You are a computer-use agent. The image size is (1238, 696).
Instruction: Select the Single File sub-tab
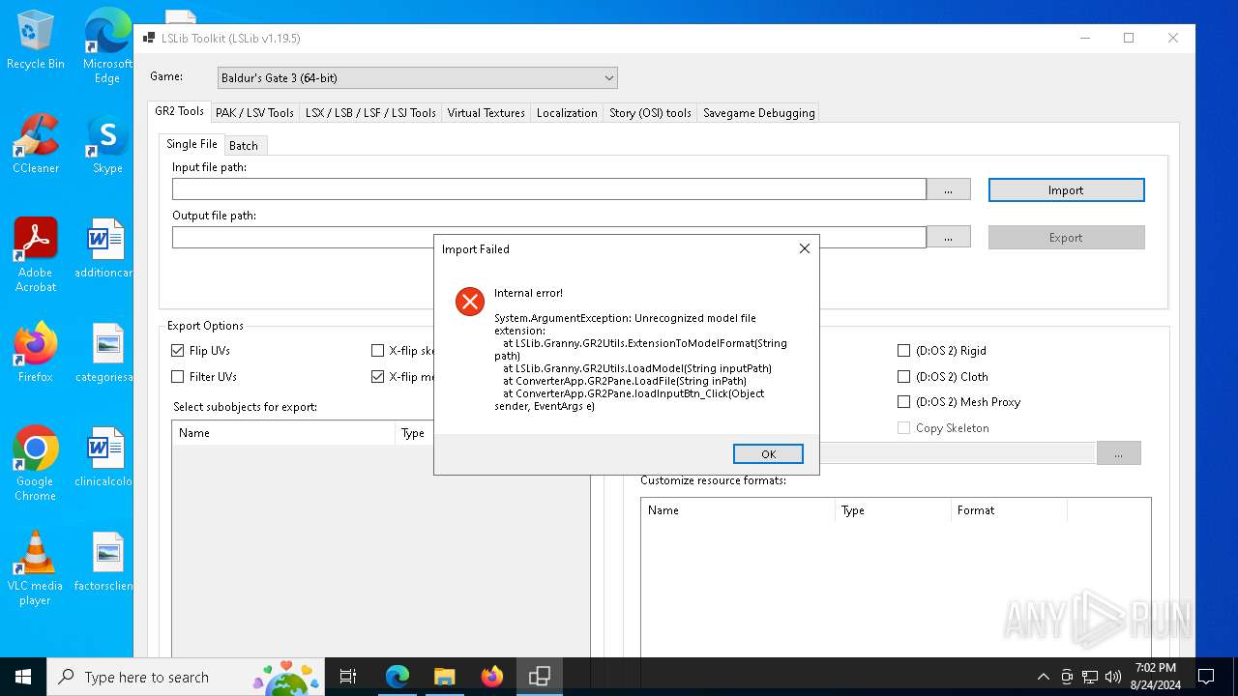[192, 144]
